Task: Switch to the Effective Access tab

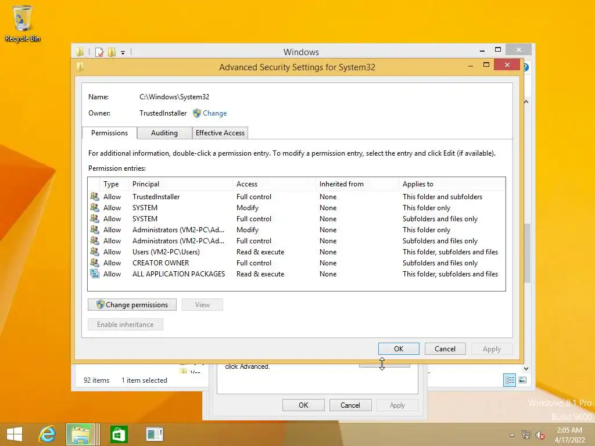Action: pos(220,133)
